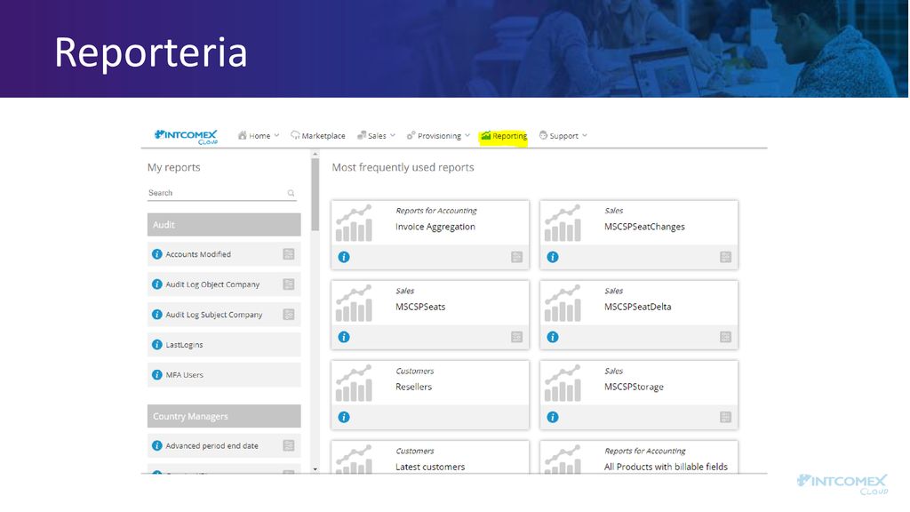The height and width of the screenshot is (512, 910).
Task: Click the Intcomex Cloud logo in navbar
Action: pos(186,137)
